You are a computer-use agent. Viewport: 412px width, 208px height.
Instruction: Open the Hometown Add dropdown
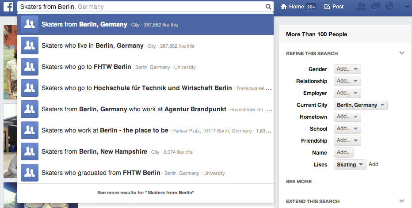point(347,117)
